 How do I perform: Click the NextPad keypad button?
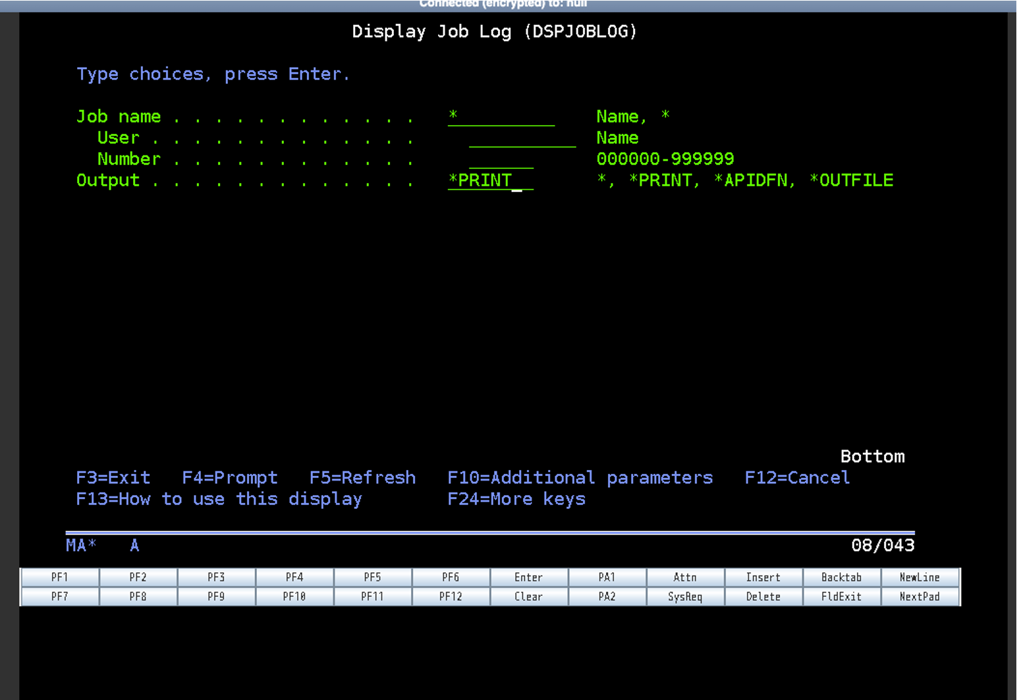click(920, 597)
